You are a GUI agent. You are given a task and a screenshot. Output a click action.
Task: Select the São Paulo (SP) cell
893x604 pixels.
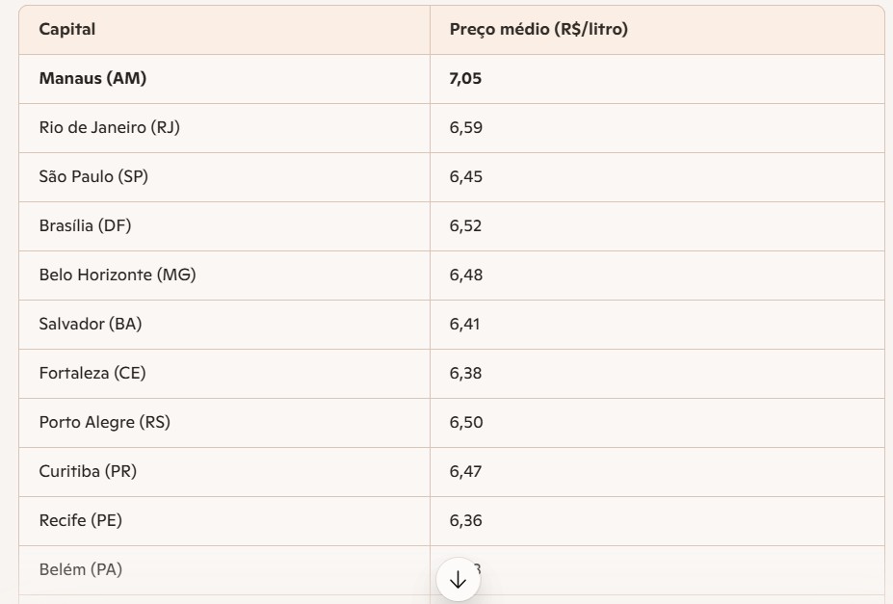pos(93,177)
